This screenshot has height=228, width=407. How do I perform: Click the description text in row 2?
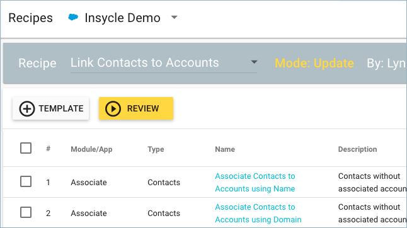click(x=372, y=214)
